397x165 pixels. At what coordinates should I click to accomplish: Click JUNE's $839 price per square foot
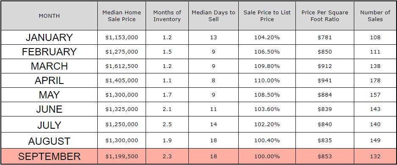[325, 109]
